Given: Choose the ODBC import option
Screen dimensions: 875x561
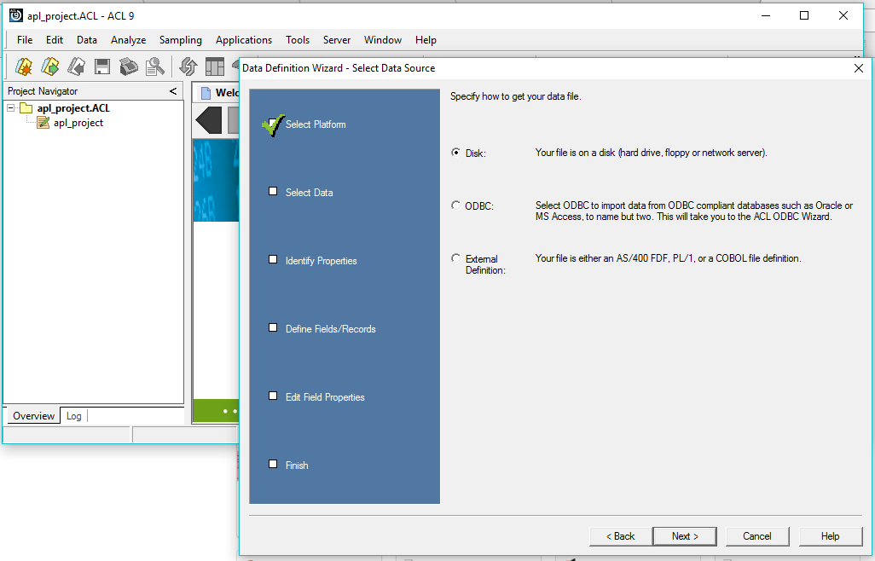Looking at the screenshot, I should click(x=455, y=205).
